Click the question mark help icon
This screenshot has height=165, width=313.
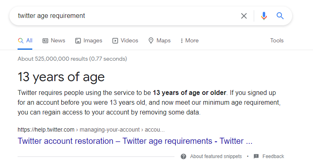(x=183, y=156)
